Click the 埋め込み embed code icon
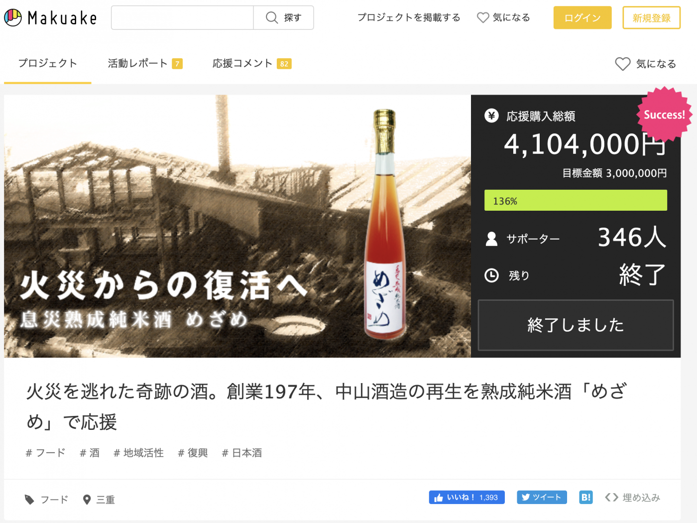This screenshot has width=697, height=523. click(x=612, y=497)
